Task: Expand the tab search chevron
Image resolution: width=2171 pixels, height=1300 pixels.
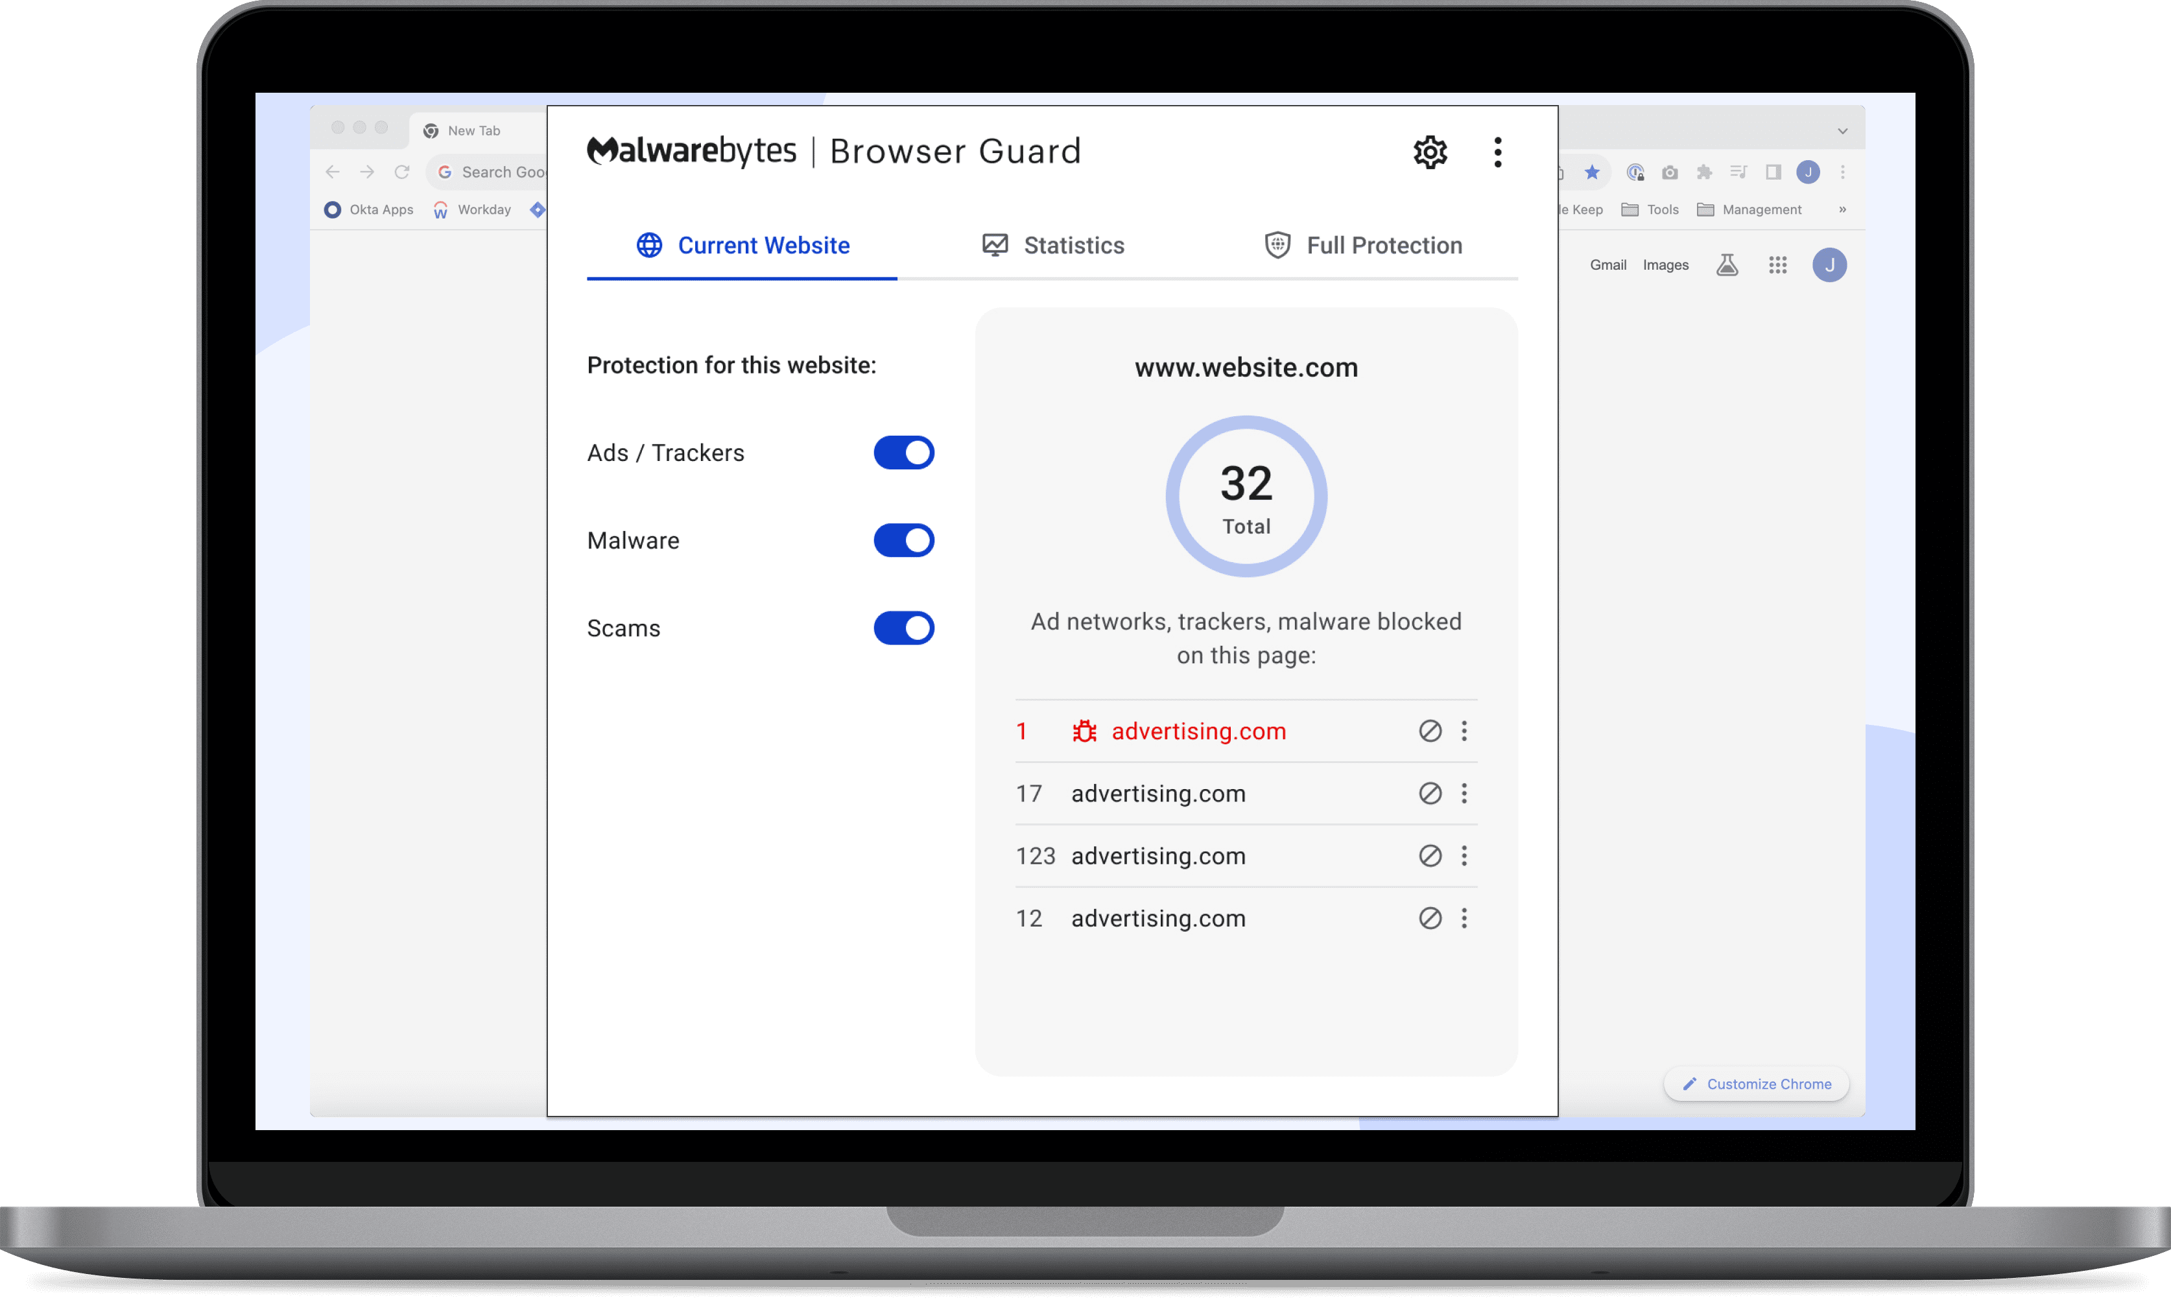Action: point(1842,132)
